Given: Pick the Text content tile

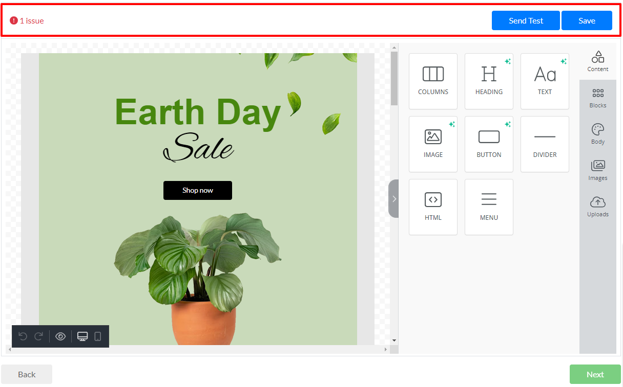Looking at the screenshot, I should (x=545, y=81).
